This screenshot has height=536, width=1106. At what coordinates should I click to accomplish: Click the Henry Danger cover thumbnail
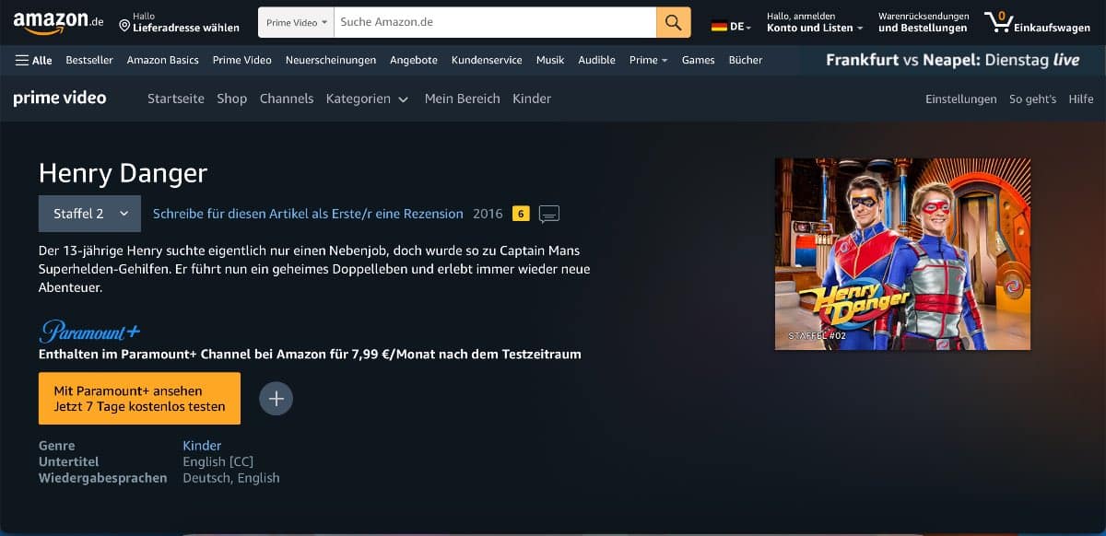tap(902, 254)
